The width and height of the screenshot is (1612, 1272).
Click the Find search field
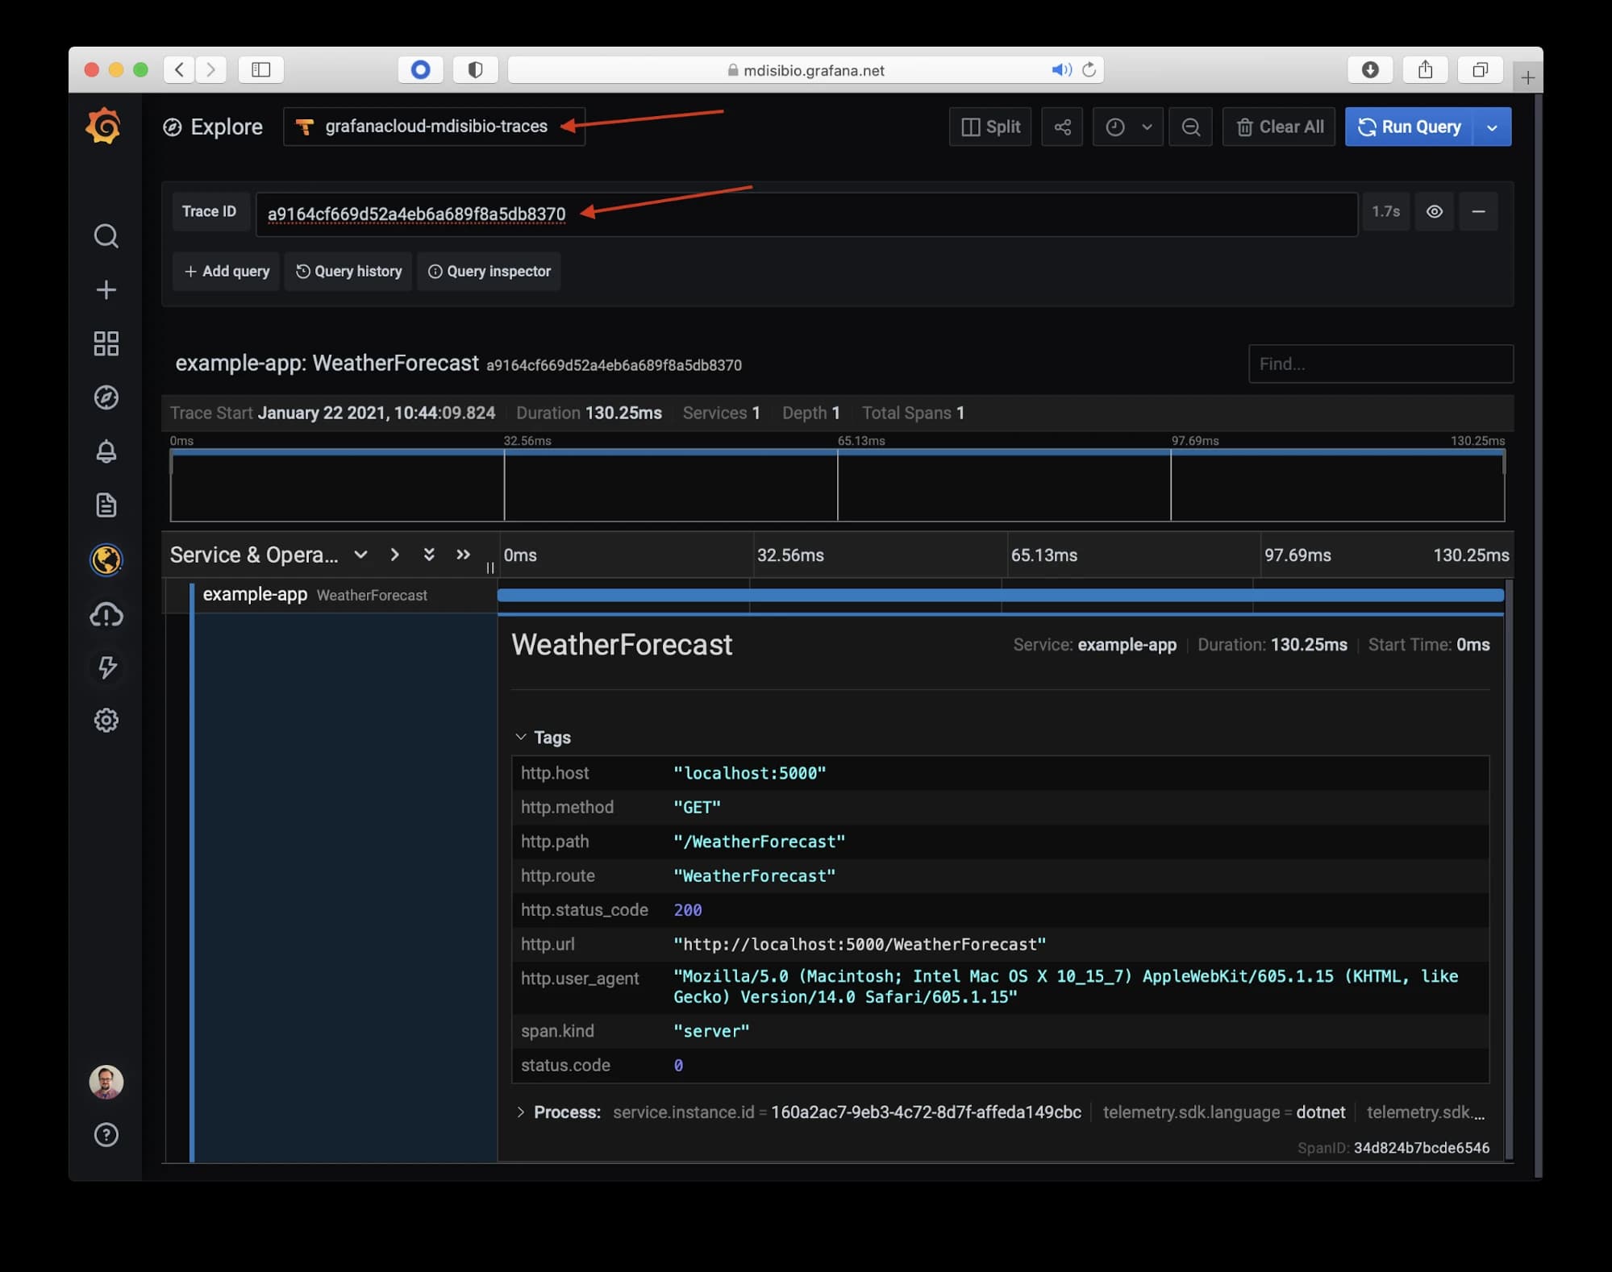[x=1381, y=364]
